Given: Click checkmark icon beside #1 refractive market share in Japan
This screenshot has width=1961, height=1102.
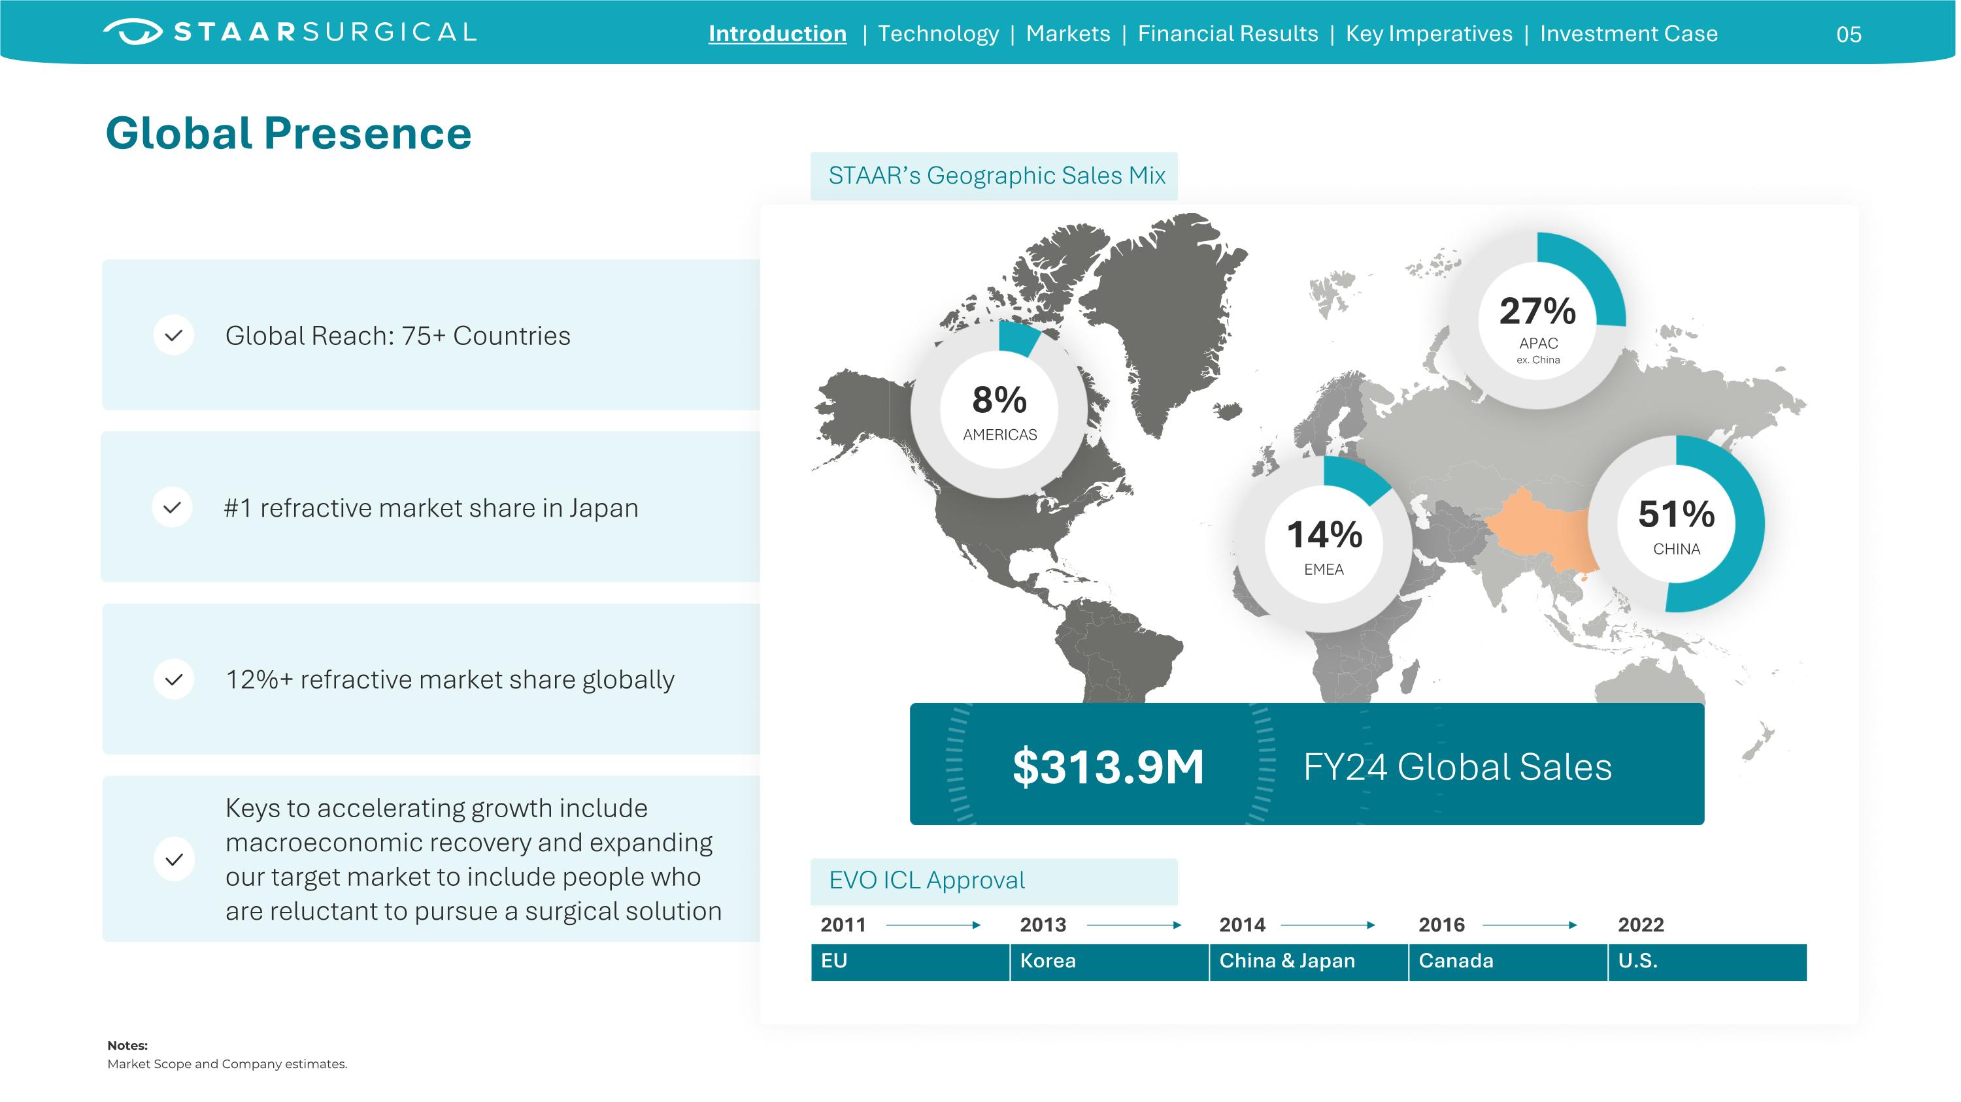Looking at the screenshot, I should 172,508.
